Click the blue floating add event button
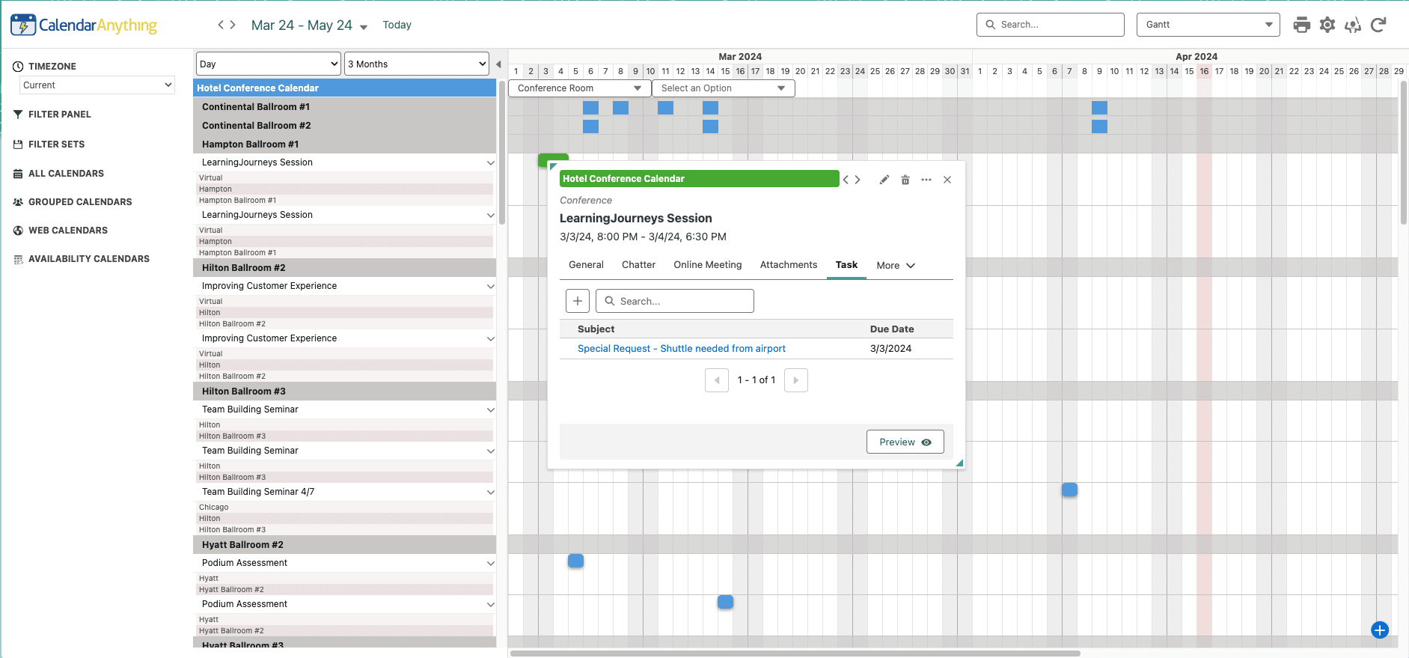Screen dimensions: 1409x658 coord(1380,630)
